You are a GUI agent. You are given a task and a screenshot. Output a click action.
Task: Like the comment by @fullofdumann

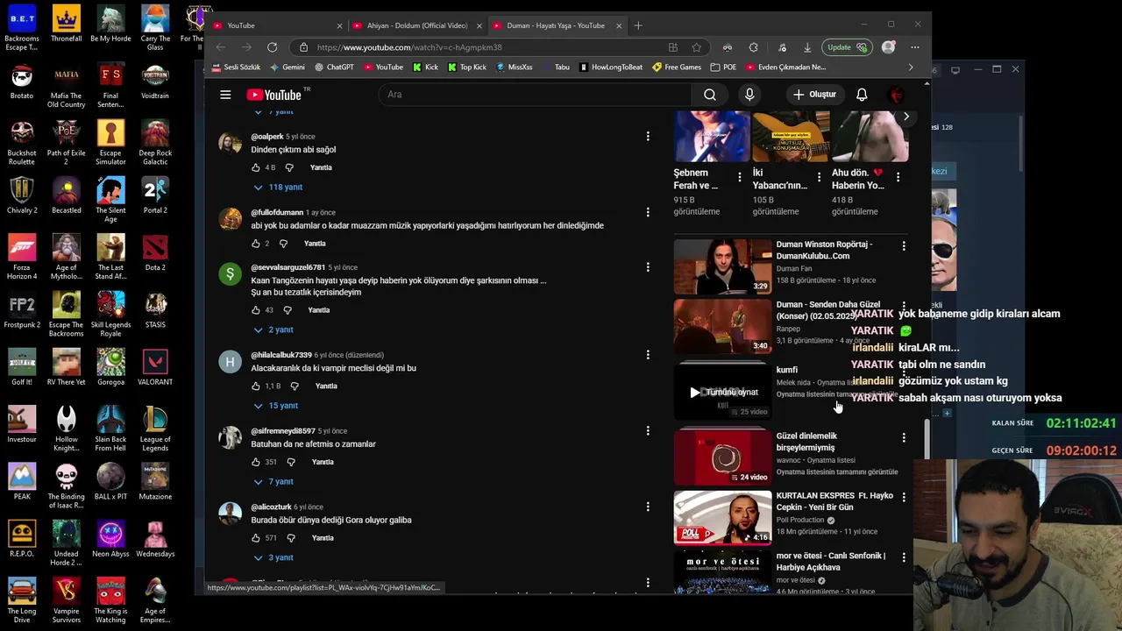point(256,244)
